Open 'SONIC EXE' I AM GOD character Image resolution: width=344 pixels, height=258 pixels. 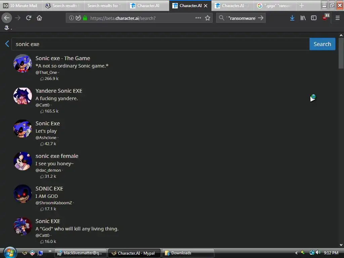[x=49, y=189]
